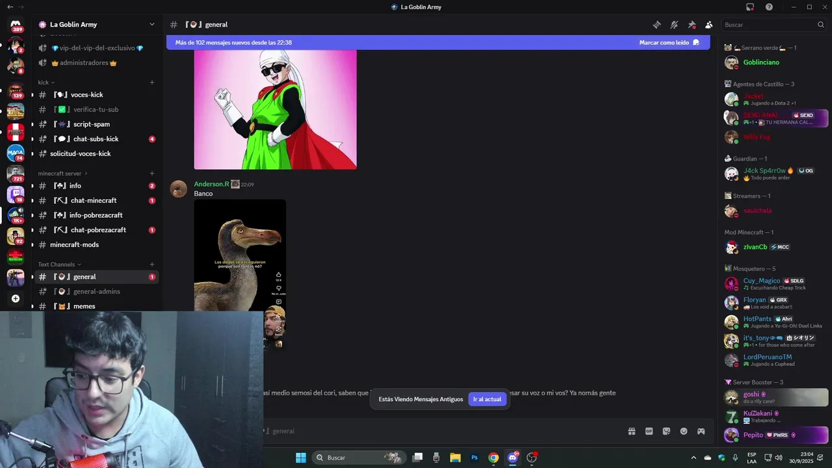The width and height of the screenshot is (832, 468).
Task: Open Photoshop from taskbar
Action: pyautogui.click(x=474, y=458)
